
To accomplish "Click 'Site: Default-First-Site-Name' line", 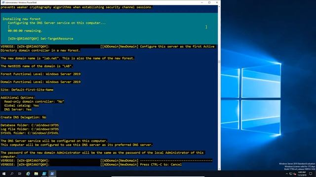I will [27, 89].
